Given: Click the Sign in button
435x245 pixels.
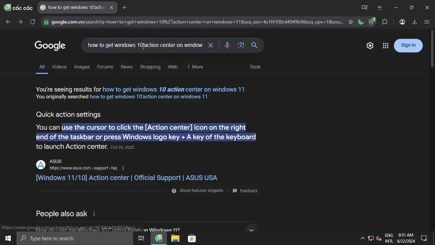Looking at the screenshot, I should (x=408, y=45).
